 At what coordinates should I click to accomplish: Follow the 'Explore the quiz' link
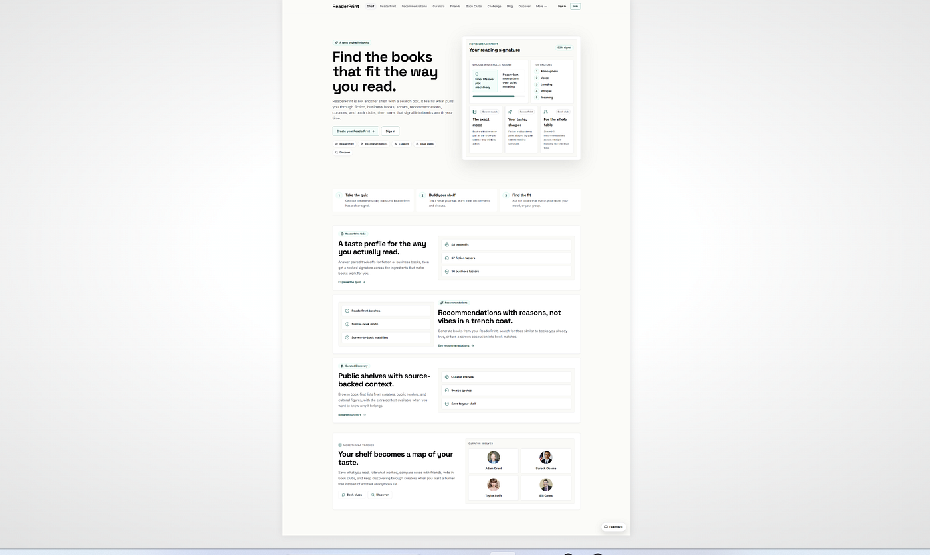[x=352, y=282]
